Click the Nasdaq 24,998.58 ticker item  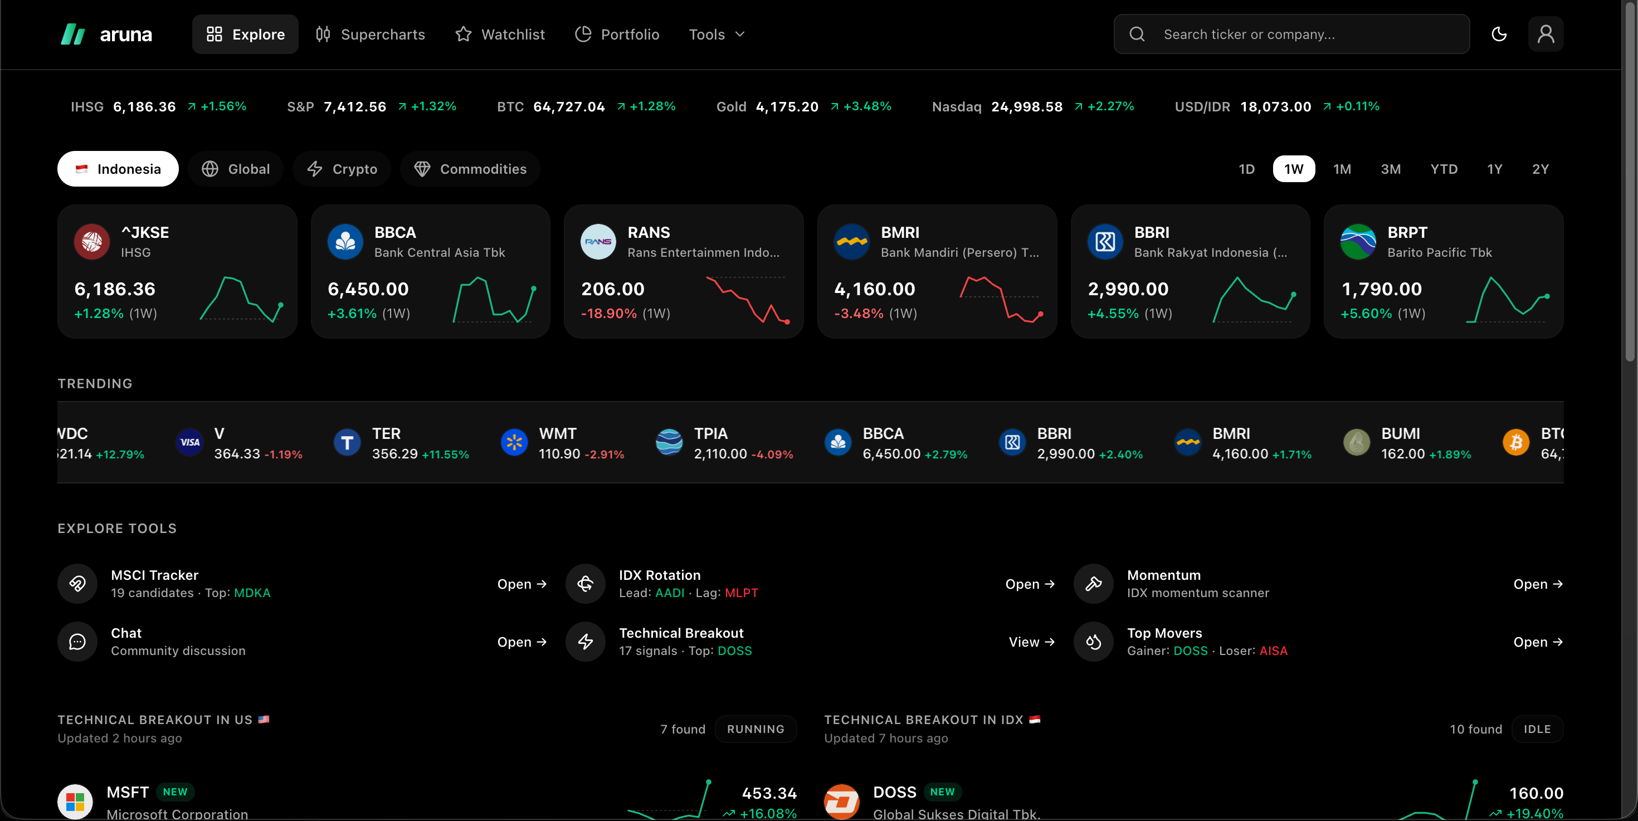pyautogui.click(x=1032, y=106)
